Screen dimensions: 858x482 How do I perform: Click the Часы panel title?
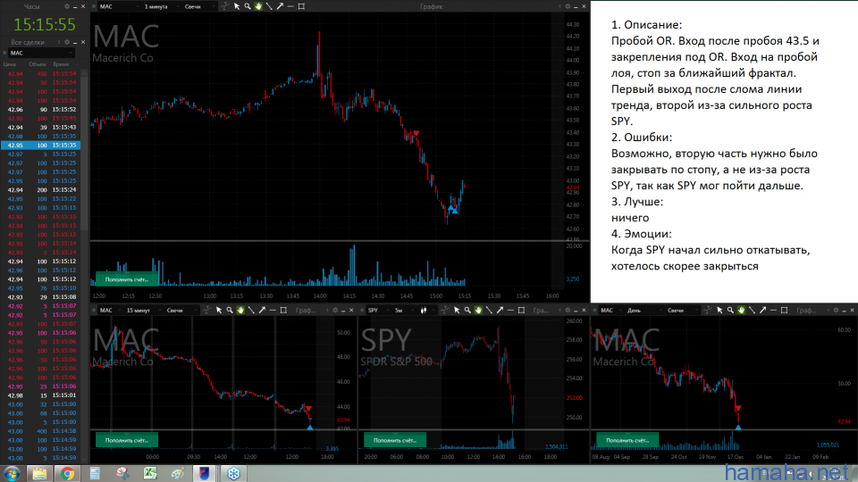32,6
